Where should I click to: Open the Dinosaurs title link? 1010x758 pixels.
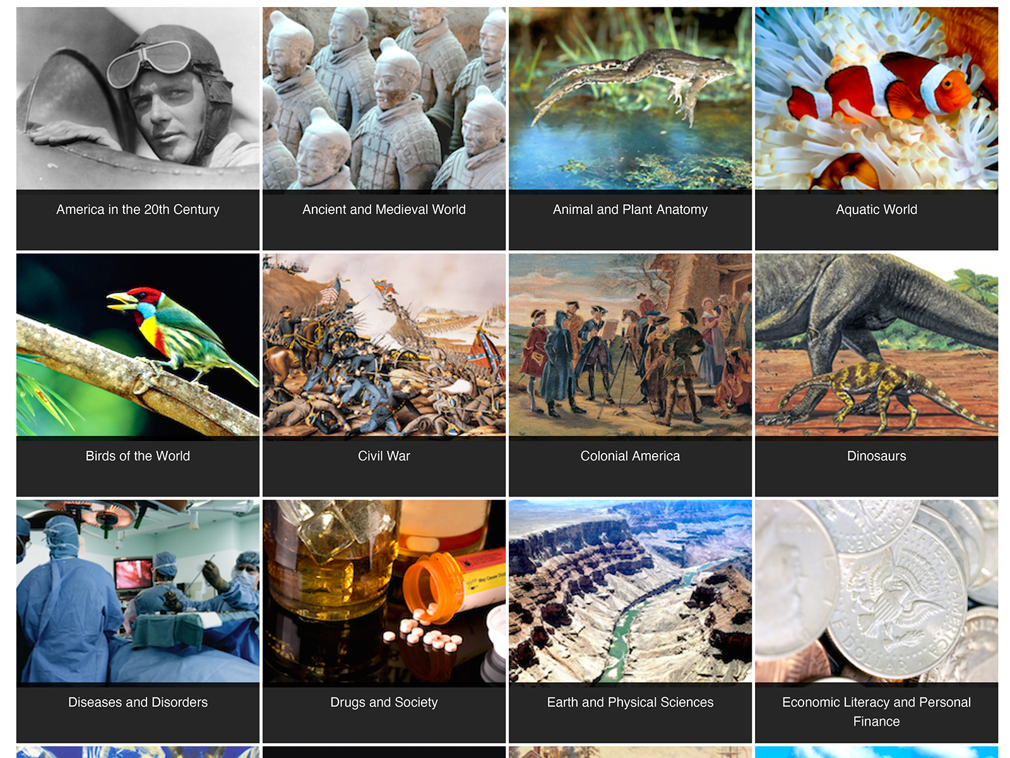pos(876,456)
